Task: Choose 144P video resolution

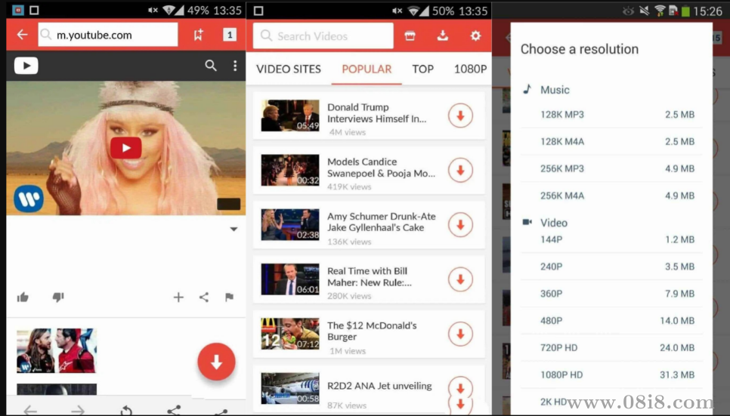Action: (611, 239)
